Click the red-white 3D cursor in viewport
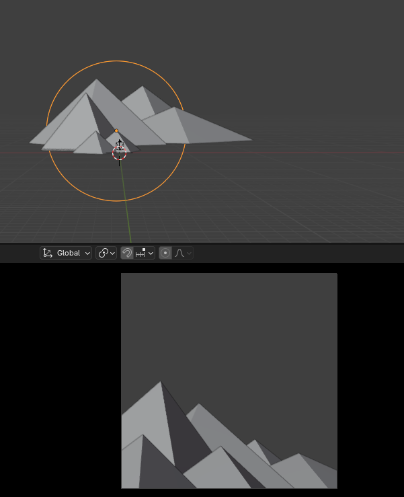The image size is (404, 497). point(120,153)
